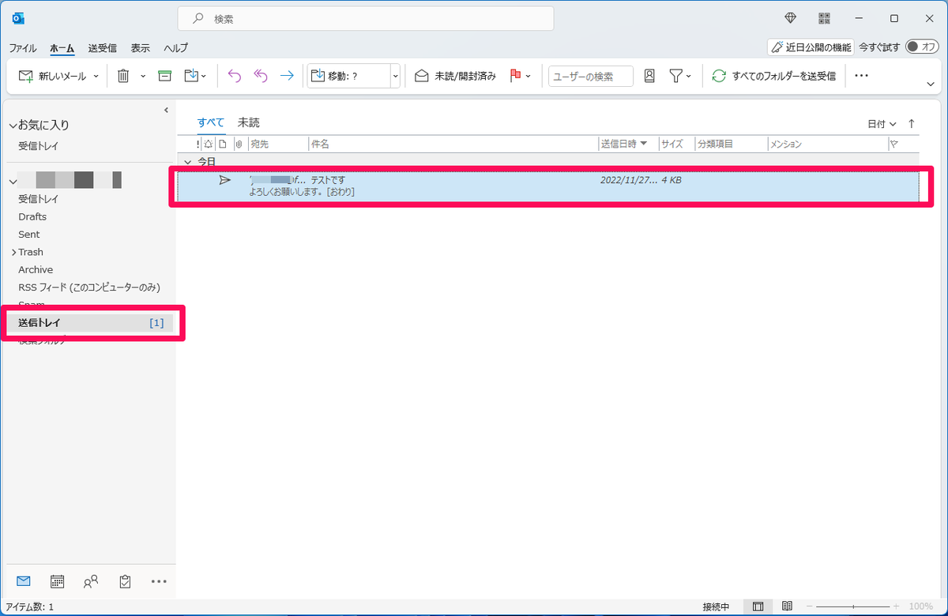948x616 pixels.
Task: Open the flag options dropdown arrow
Action: click(529, 76)
